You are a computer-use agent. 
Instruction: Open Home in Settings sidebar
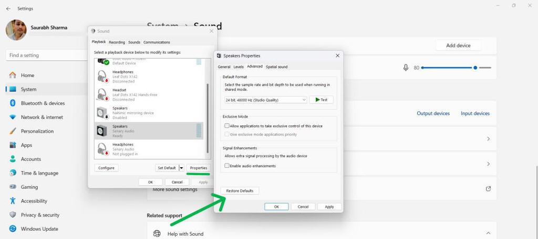[x=27, y=75]
